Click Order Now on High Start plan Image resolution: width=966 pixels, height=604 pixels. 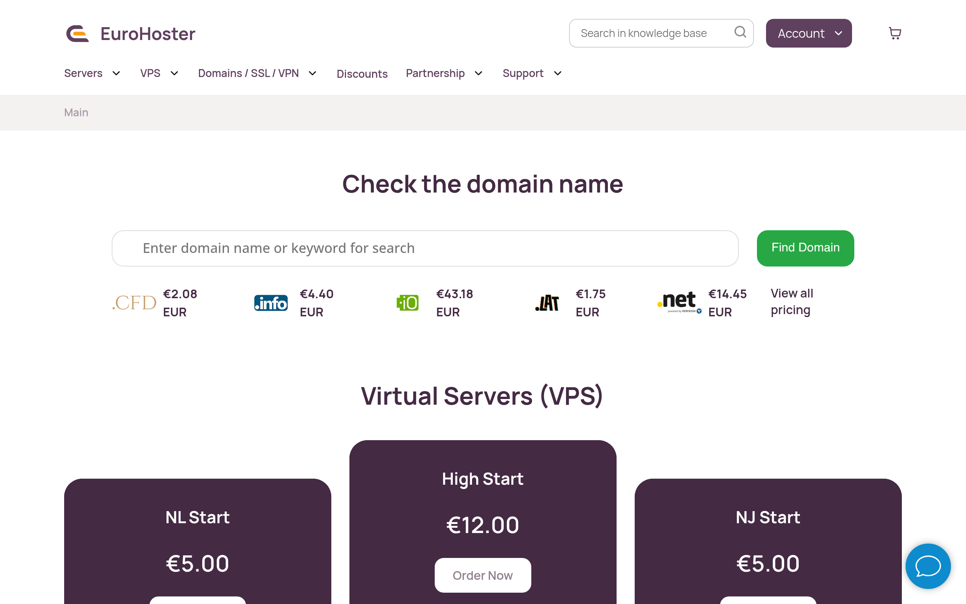pos(483,575)
